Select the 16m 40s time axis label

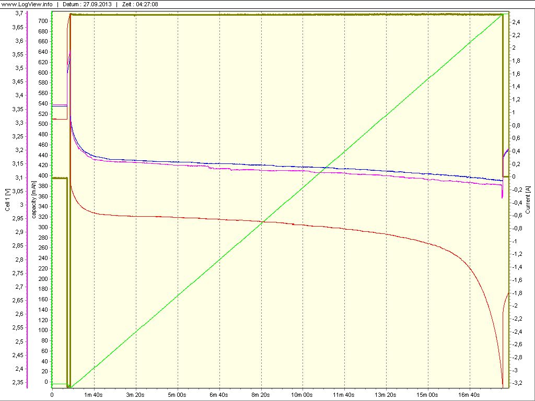(470, 395)
